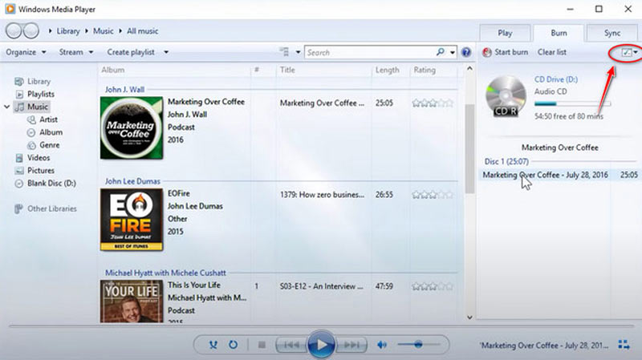642x360 pixels.
Task: Select burn list item Marketing Over Coffee - July 28, 2016
Action: click(559, 175)
